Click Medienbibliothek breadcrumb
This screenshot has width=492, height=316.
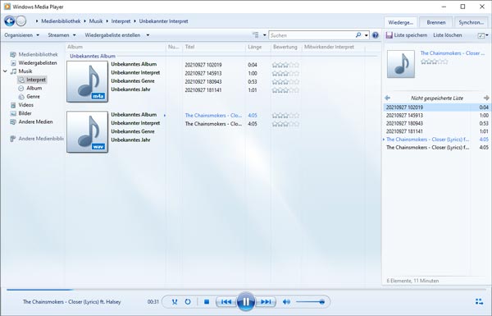pos(61,21)
